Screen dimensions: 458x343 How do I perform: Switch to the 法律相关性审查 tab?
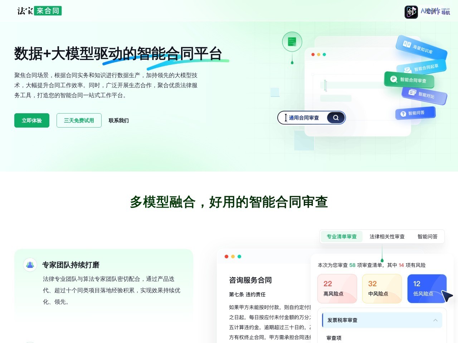[387, 237]
